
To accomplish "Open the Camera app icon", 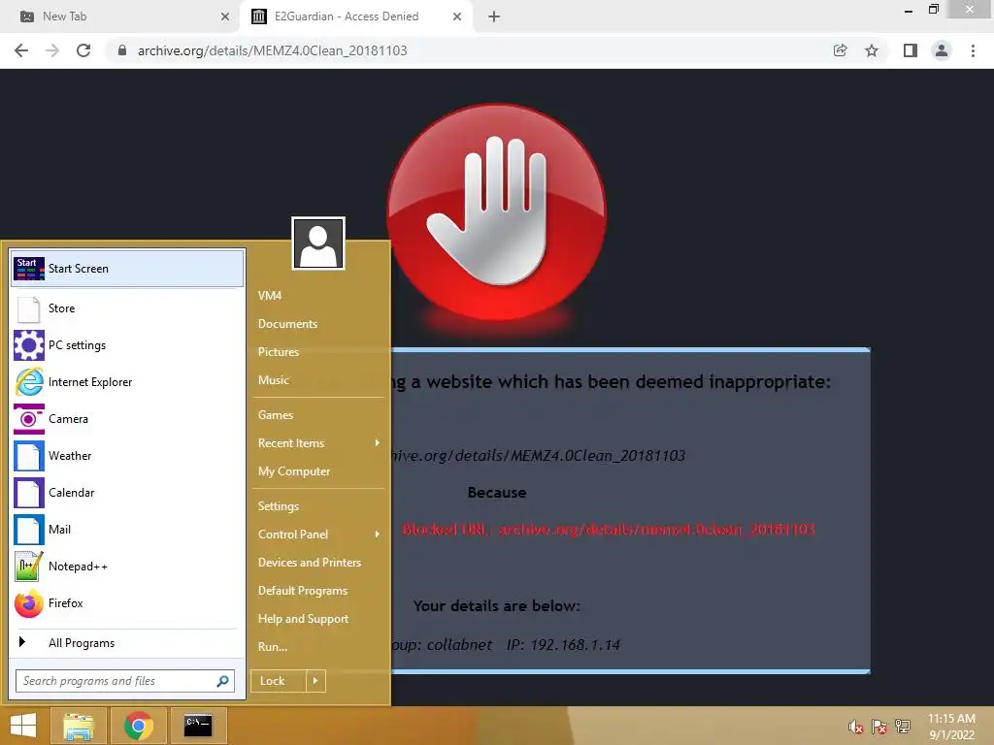I will [x=28, y=419].
